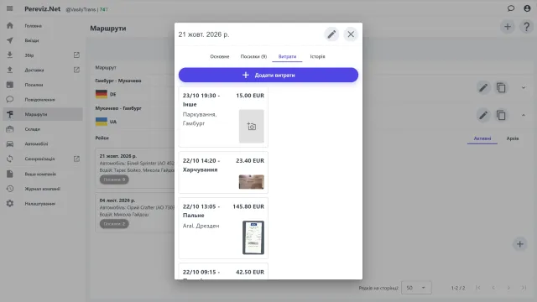The height and width of the screenshot is (302, 537).
Task: Select the Витрати tab
Action: click(x=287, y=56)
